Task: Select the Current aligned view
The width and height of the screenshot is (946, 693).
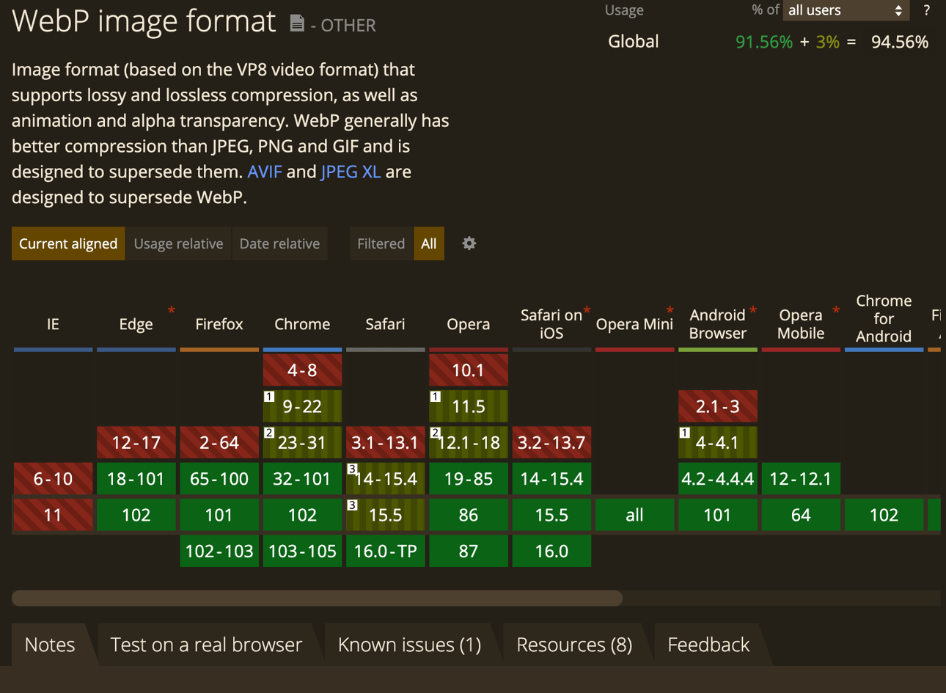Action: click(x=68, y=243)
